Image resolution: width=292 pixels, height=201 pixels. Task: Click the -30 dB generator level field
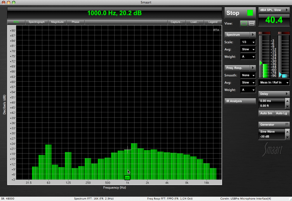272,137
